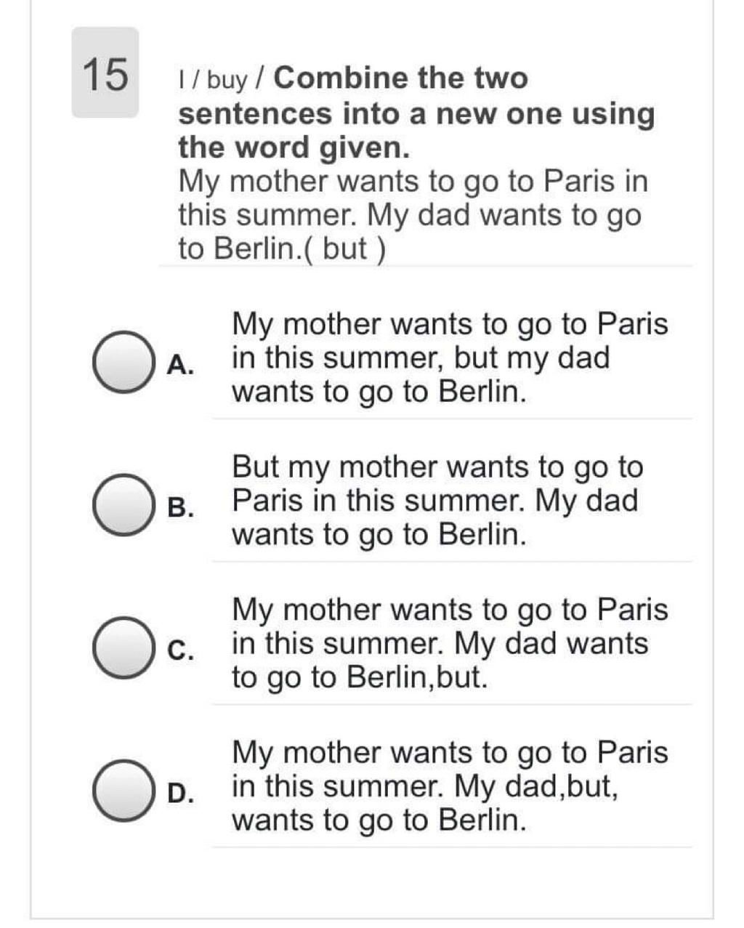The image size is (744, 928).
Task: Click the question number 15 badge
Action: (105, 73)
